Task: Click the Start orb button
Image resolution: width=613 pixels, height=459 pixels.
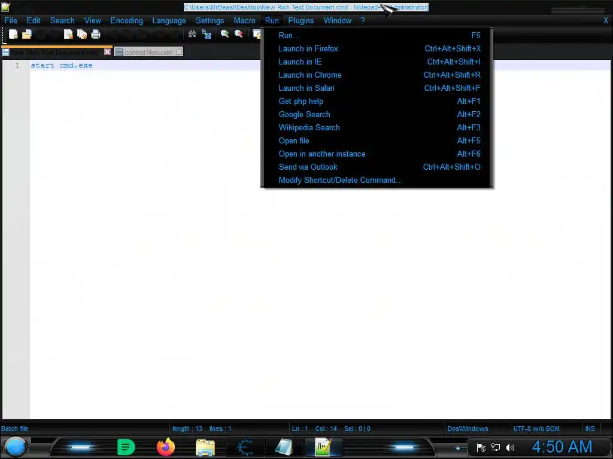Action: [16, 447]
